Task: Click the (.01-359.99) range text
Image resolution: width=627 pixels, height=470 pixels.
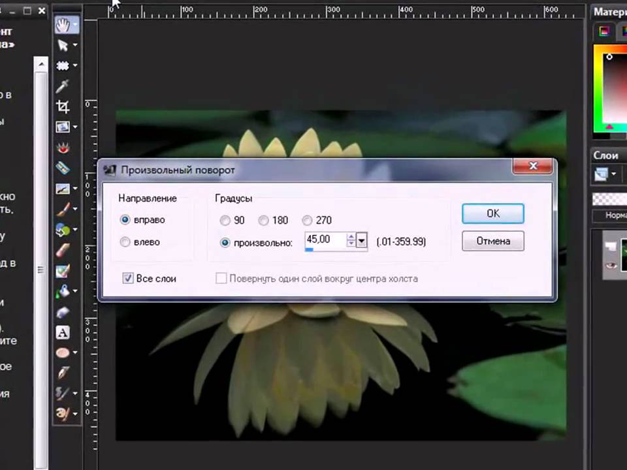Action: click(401, 242)
